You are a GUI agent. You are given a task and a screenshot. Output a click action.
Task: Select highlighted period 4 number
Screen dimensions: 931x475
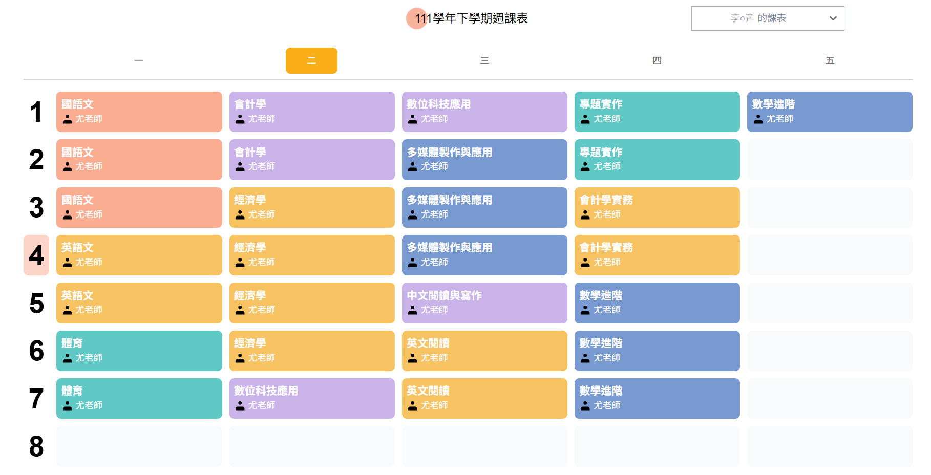point(36,255)
